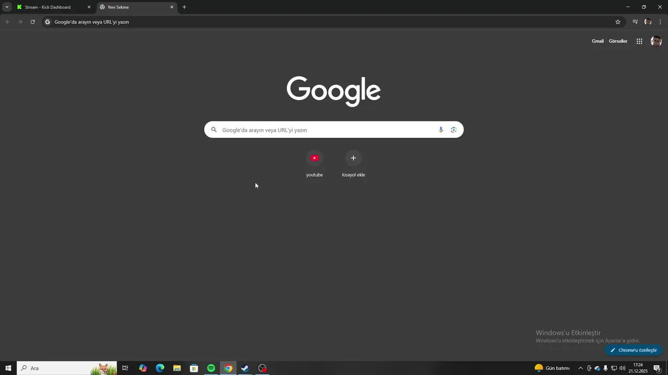The height and width of the screenshot is (375, 668).
Task: Open Steam from the taskbar
Action: click(245, 368)
